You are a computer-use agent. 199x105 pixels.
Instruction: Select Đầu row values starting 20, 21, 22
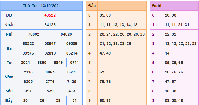click(122, 34)
